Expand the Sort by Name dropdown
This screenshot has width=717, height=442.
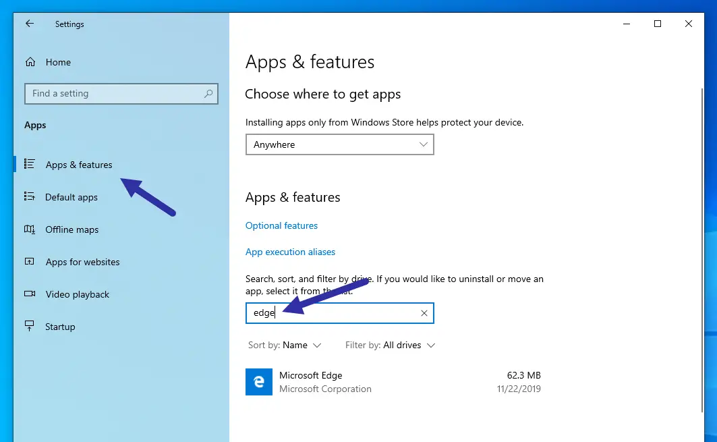pyautogui.click(x=284, y=345)
